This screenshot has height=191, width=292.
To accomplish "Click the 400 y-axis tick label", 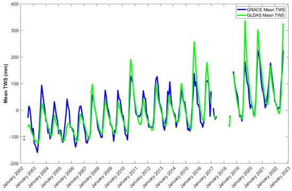I will click(15, 4).
